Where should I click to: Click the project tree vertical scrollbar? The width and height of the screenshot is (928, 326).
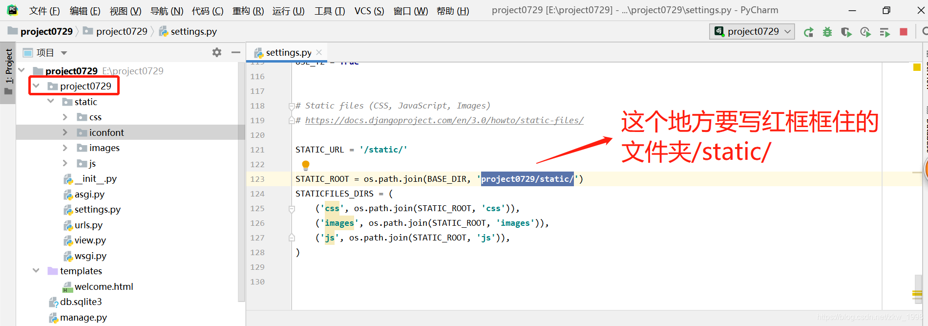pyautogui.click(x=241, y=181)
